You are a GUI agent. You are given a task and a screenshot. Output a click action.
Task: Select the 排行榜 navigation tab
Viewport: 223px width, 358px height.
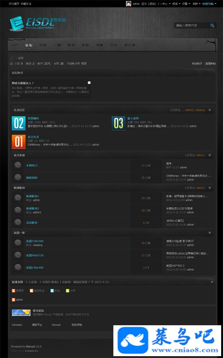tap(130, 45)
